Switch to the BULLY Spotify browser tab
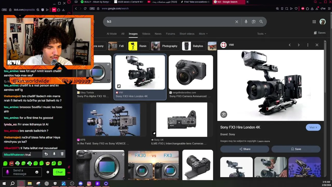332x187 pixels. [x=95, y=2]
